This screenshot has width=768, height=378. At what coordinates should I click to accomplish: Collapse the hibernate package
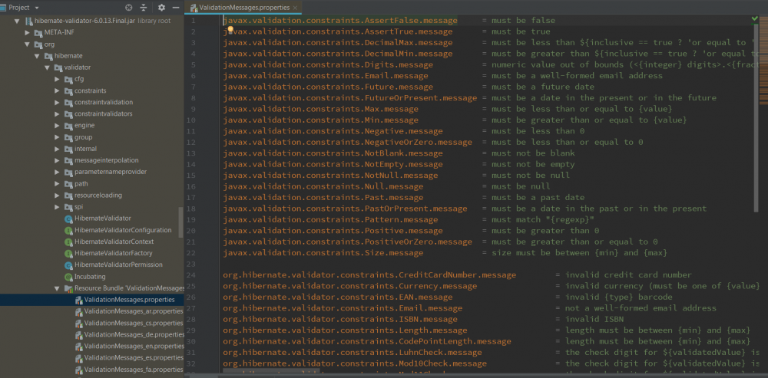[x=37, y=56]
